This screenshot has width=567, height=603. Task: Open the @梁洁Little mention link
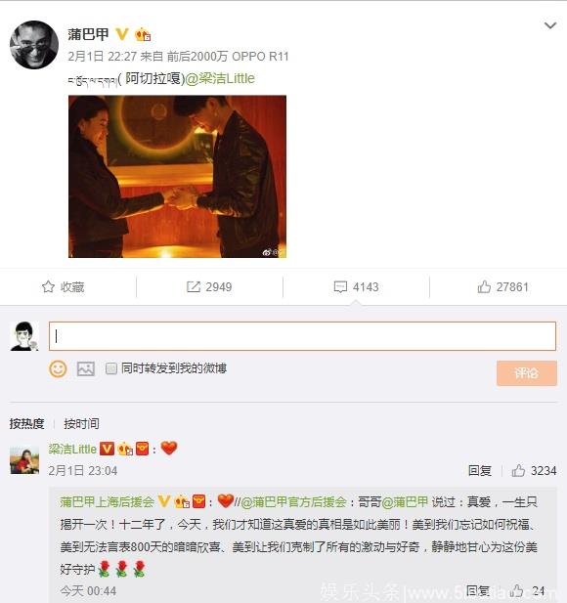(x=220, y=78)
